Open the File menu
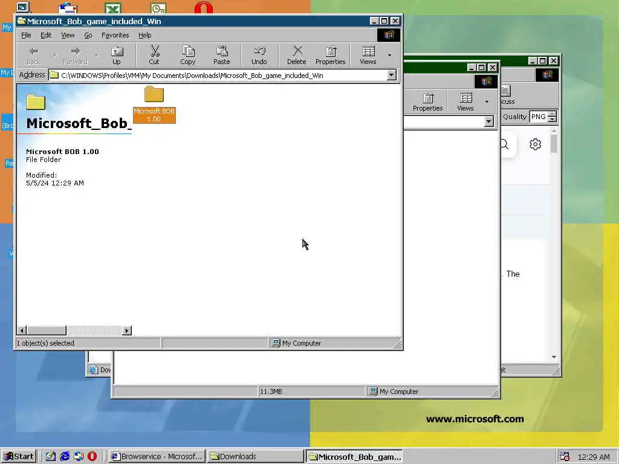The height and width of the screenshot is (464, 619). coord(26,35)
